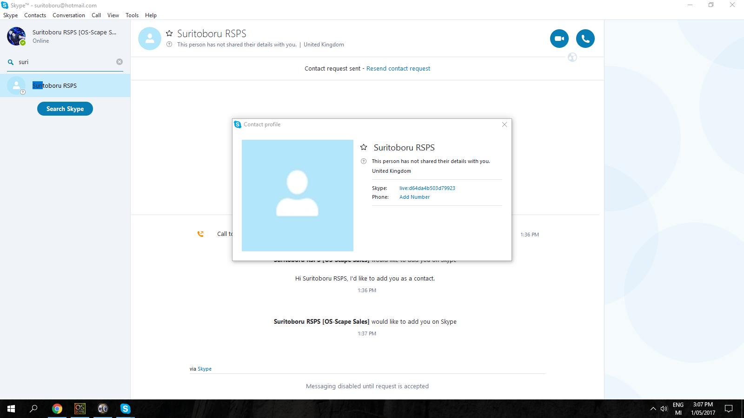744x418 pixels.
Task: Favorite the contact via the profile dialog star
Action: (x=364, y=147)
